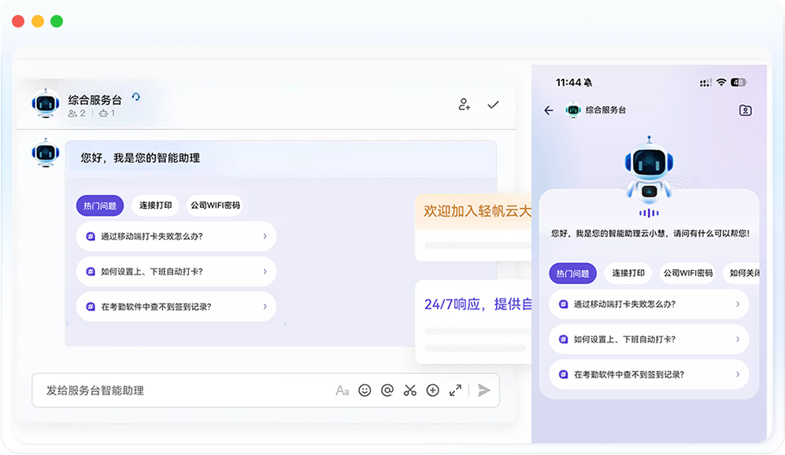Expand 如何设置上、下班自动打卡 in desktop chat
Viewport: 785px width, 455px height.
176,272
